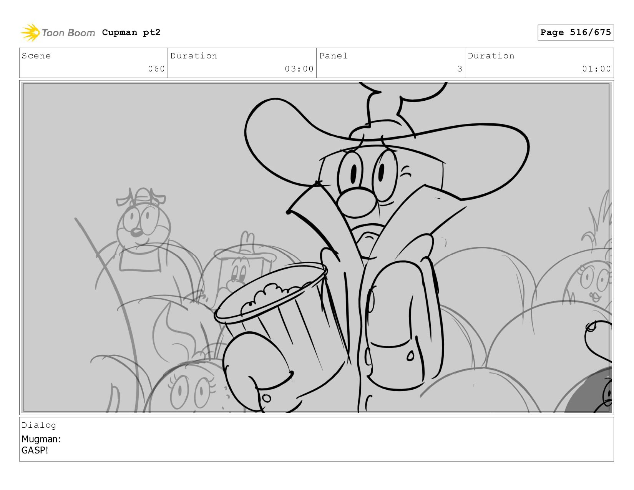Click the 'Page 516/675' page indicator
The height and width of the screenshot is (490, 634).
[x=575, y=32]
